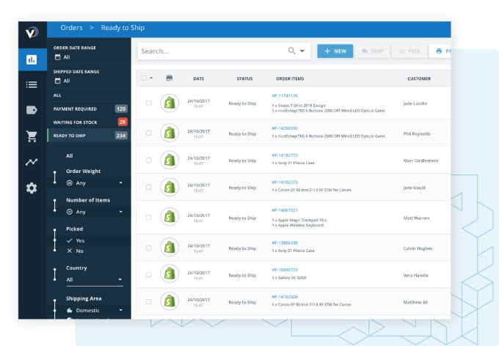Click the printer icon column header
Screen dimensions: 499x346
coord(170,78)
